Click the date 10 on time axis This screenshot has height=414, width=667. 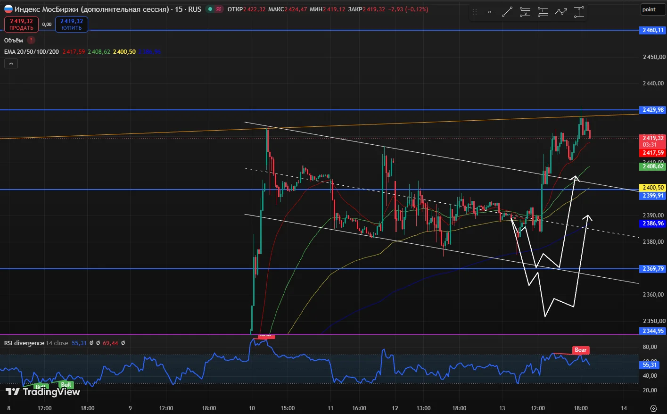pos(252,408)
